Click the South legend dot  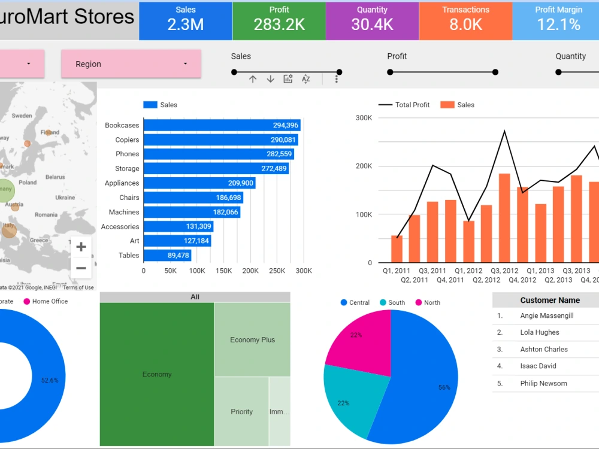(383, 302)
